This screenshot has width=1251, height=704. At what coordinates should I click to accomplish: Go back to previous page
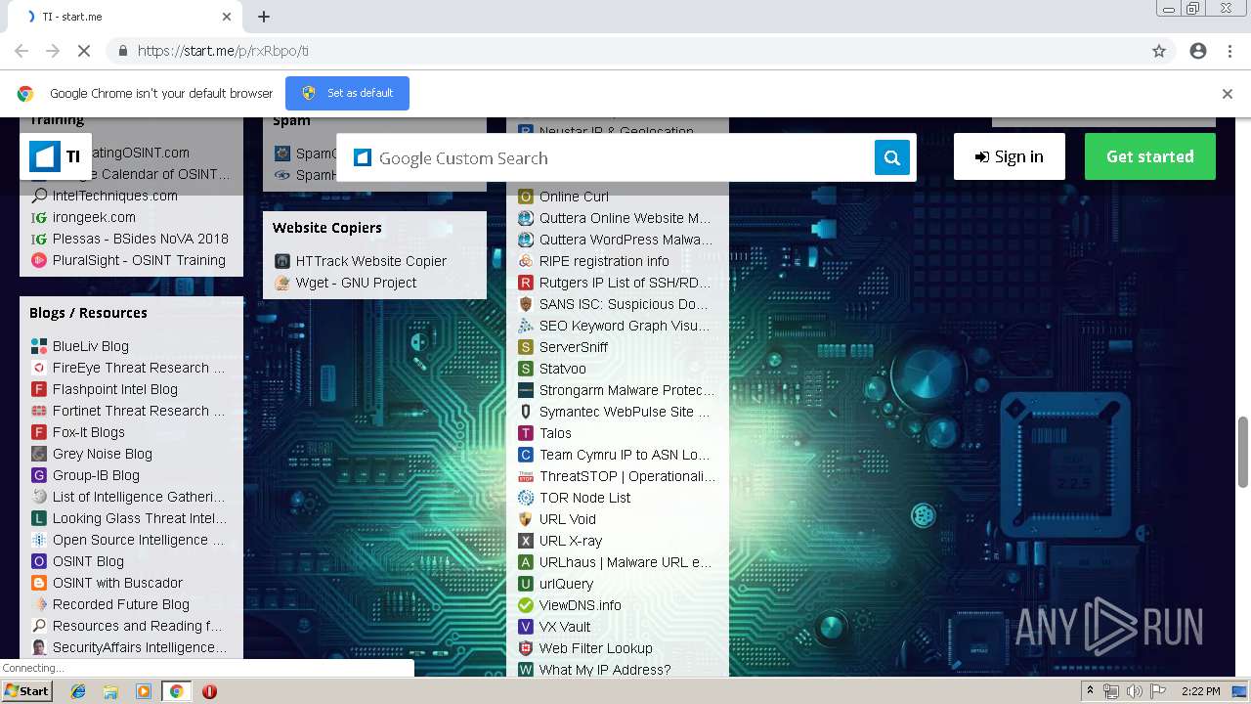pyautogui.click(x=22, y=51)
